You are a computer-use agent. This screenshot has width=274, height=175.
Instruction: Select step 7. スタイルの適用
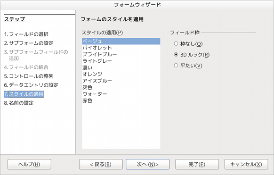tap(24, 94)
